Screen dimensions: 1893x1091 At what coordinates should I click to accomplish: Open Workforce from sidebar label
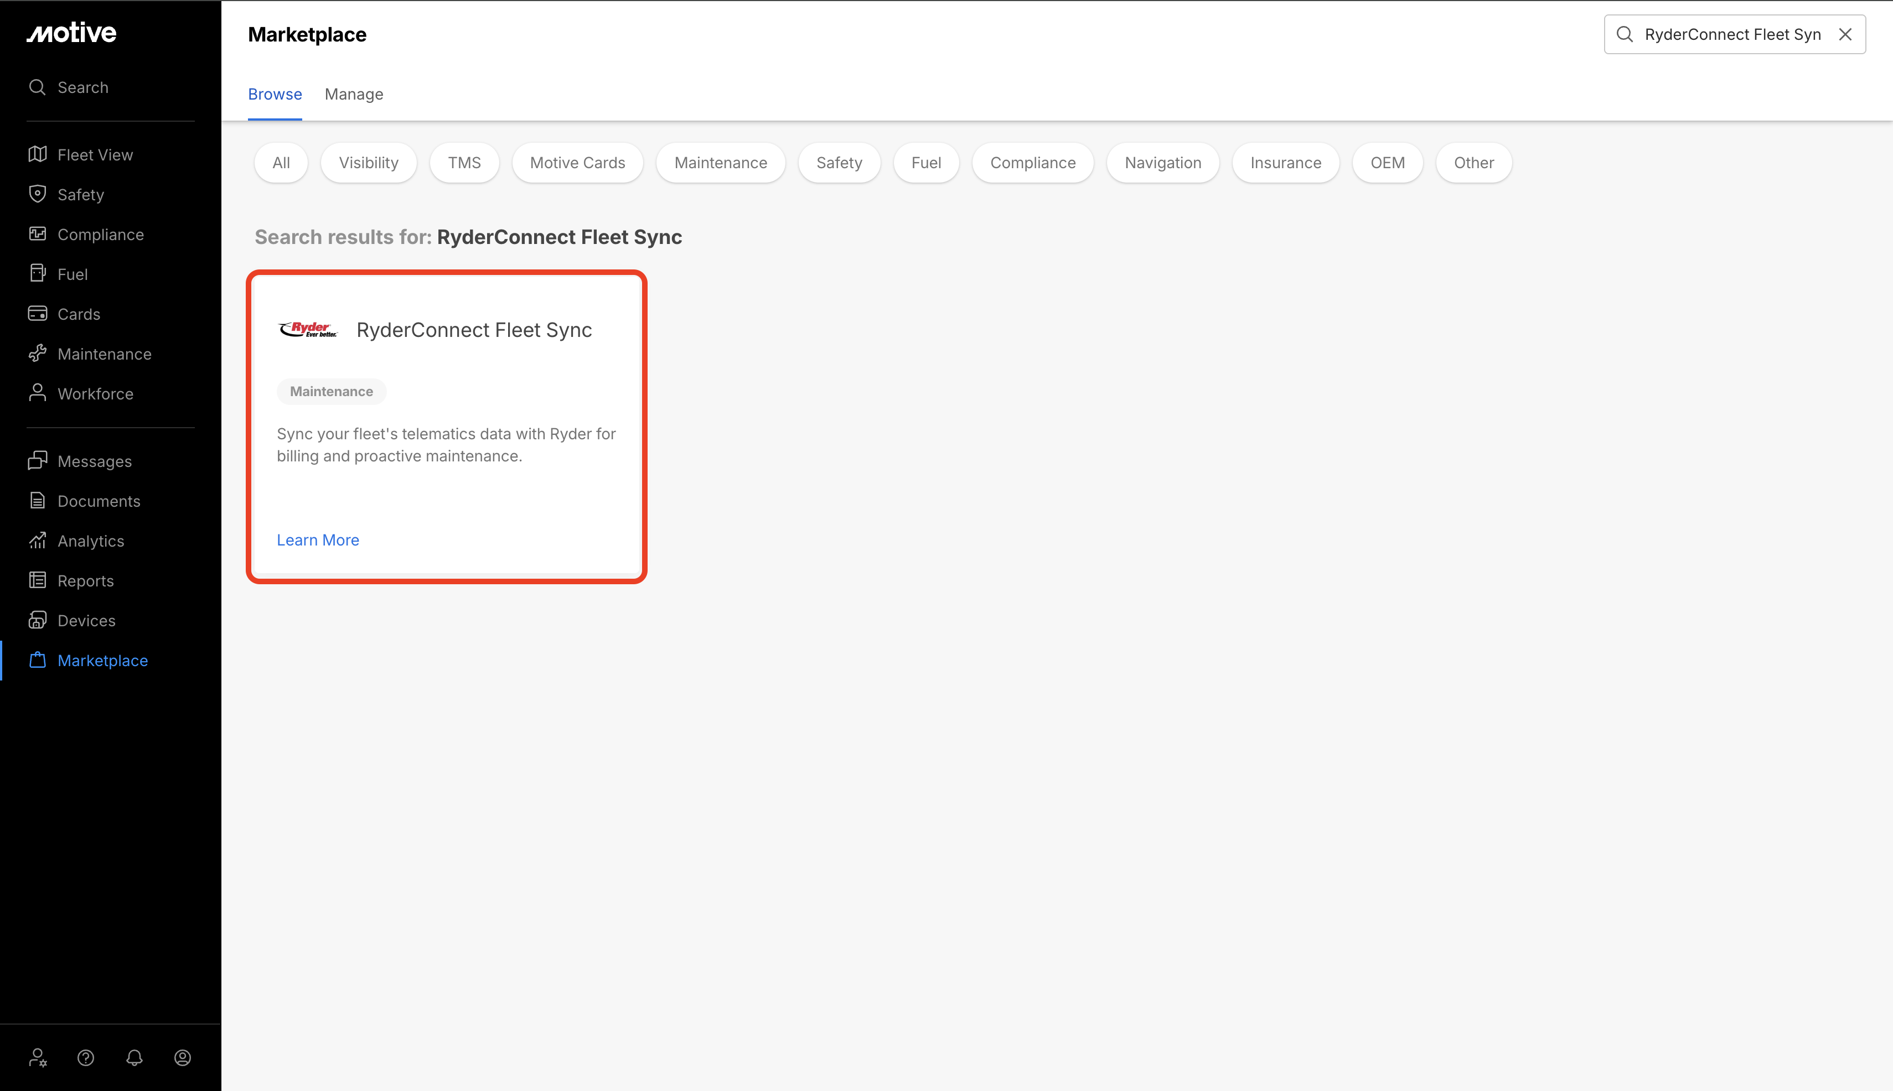(95, 393)
